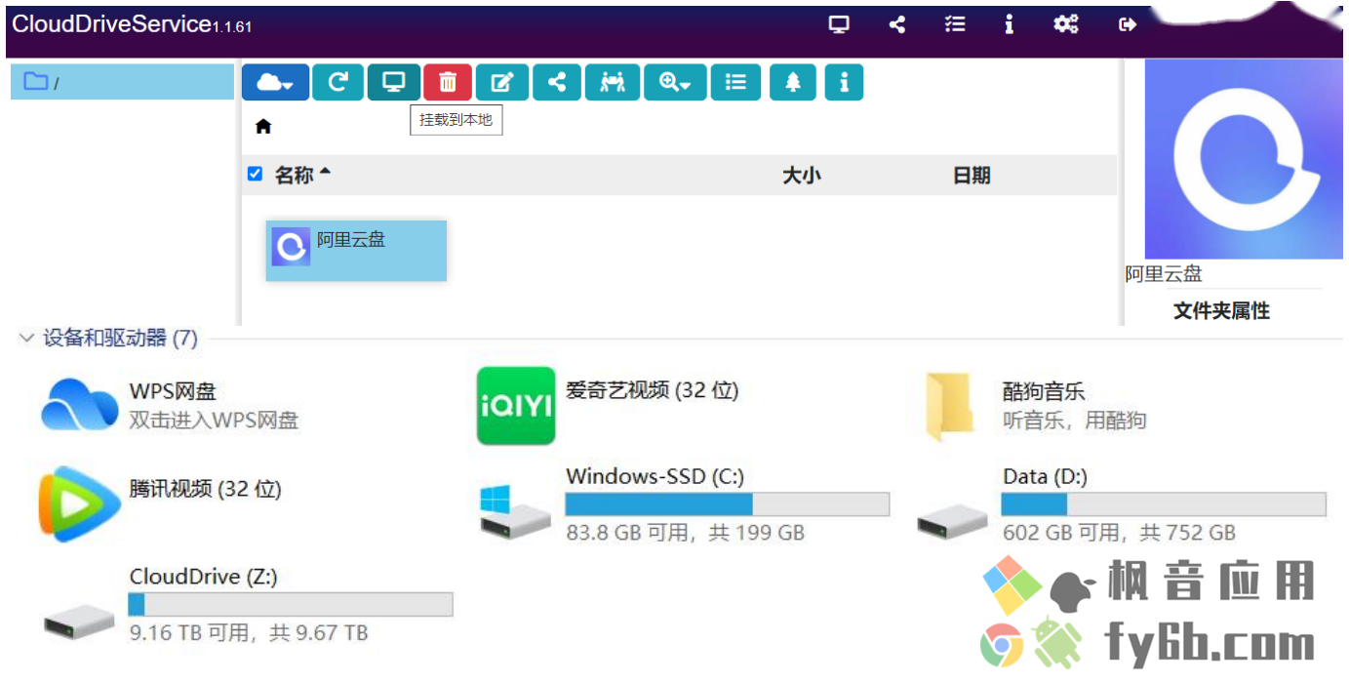This screenshot has height=683, width=1349.
Task: Open the zoom magnifier dropdown in the toolbar
Action: click(675, 83)
